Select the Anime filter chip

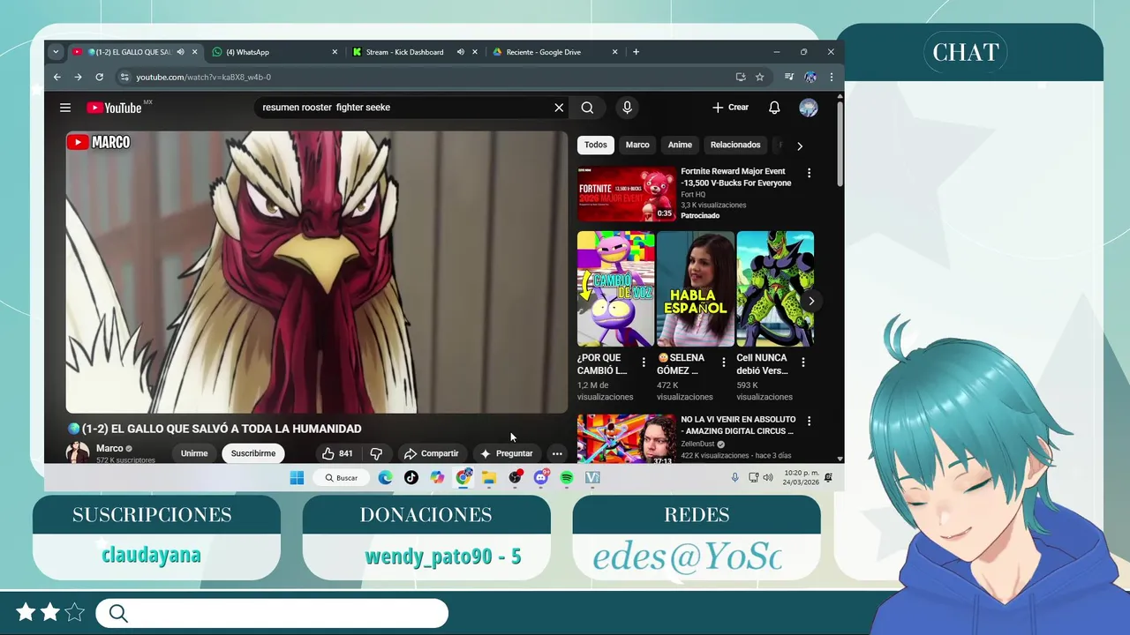pyautogui.click(x=680, y=145)
